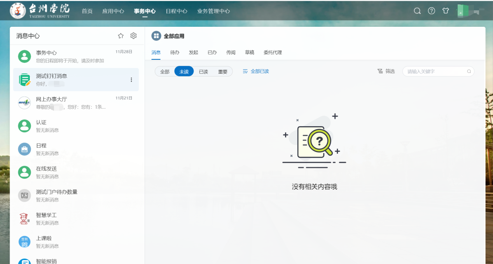Select the 重要 filter option

tap(222, 72)
